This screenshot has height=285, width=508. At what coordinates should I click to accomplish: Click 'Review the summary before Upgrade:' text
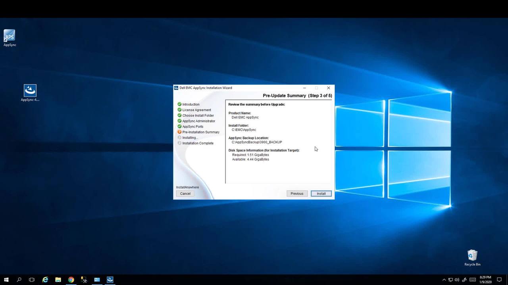pyautogui.click(x=257, y=104)
